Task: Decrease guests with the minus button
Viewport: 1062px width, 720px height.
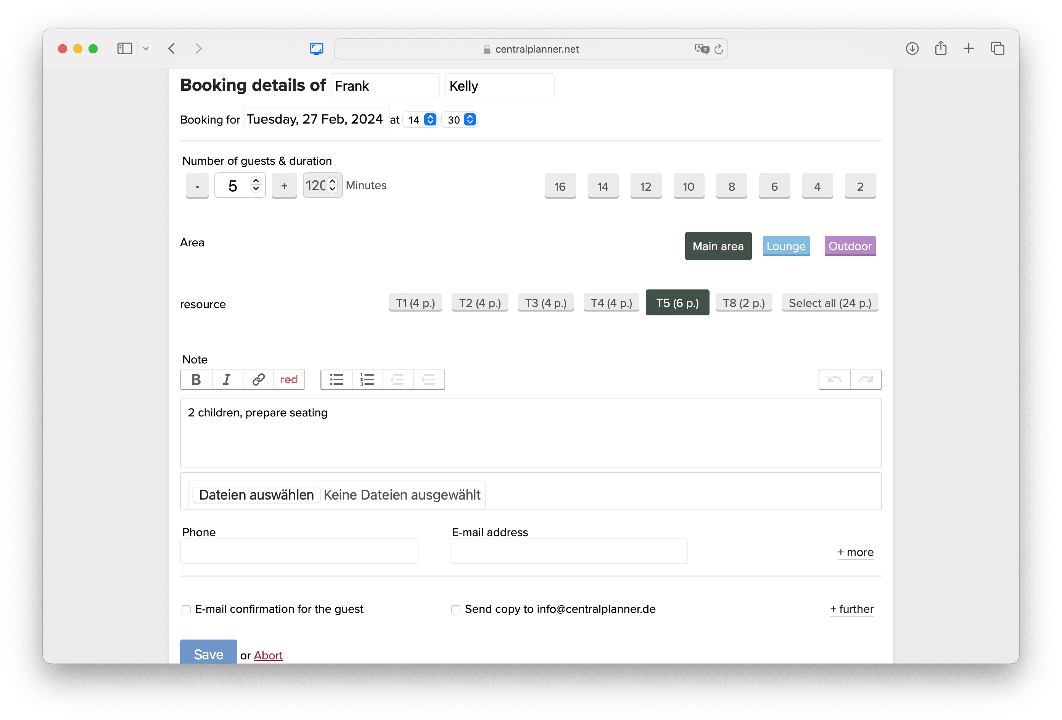Action: pos(197,186)
